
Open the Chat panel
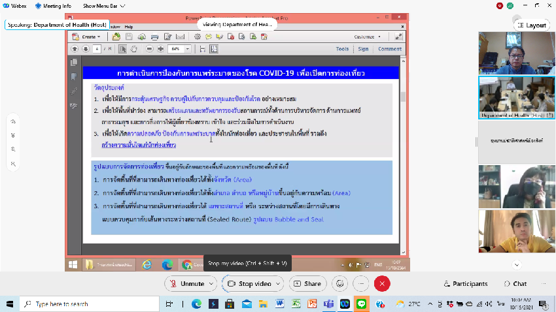point(514,284)
